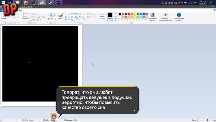Click the РУС keyboard language indicator
The height and width of the screenshot is (122, 216).
[196, 3]
